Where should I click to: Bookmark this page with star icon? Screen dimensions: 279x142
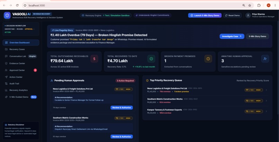(250, 5)
